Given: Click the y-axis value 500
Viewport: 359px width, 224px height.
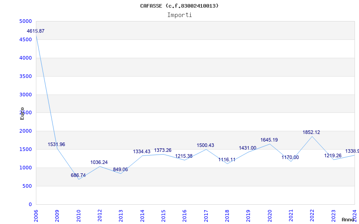Looking at the screenshot, I should tap(27, 186).
